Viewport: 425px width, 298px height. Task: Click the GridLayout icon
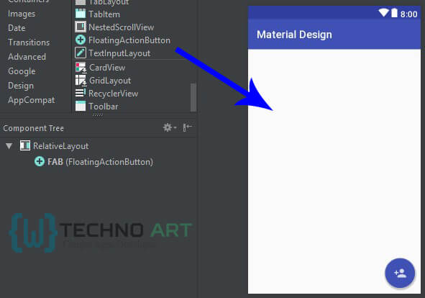(81, 81)
